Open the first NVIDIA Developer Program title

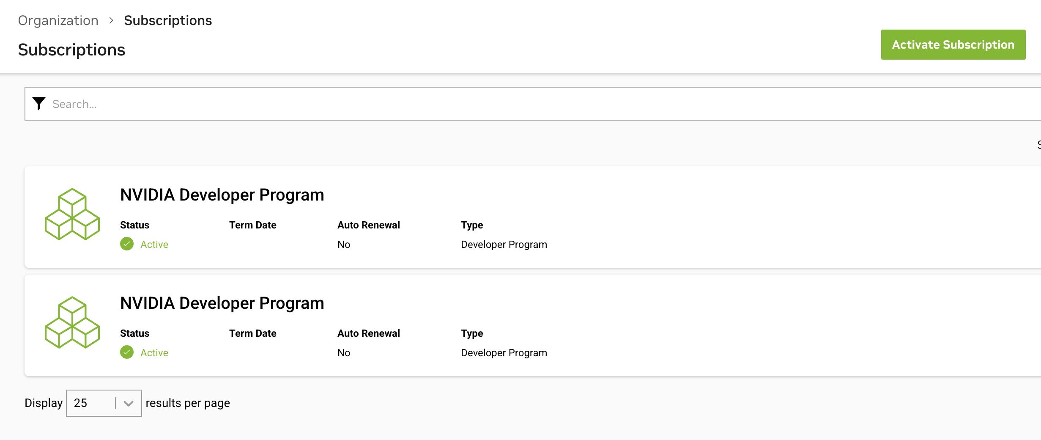pyautogui.click(x=222, y=195)
